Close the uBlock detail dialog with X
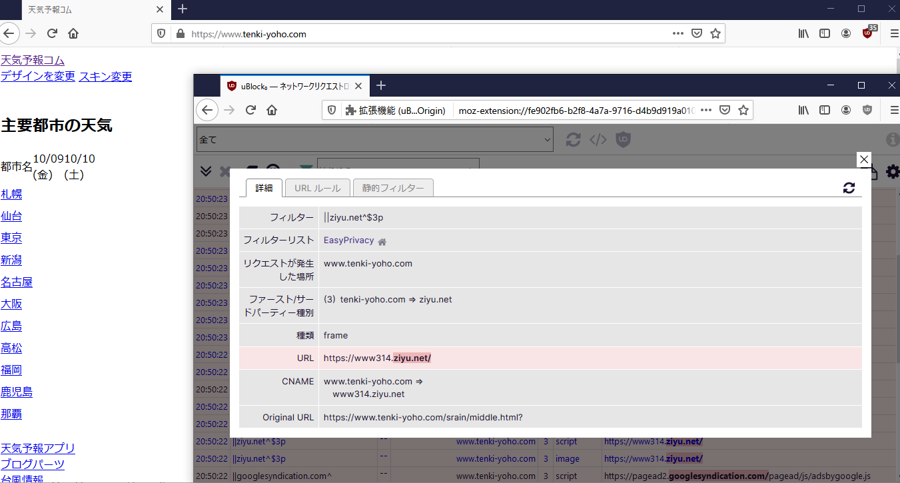 863,159
